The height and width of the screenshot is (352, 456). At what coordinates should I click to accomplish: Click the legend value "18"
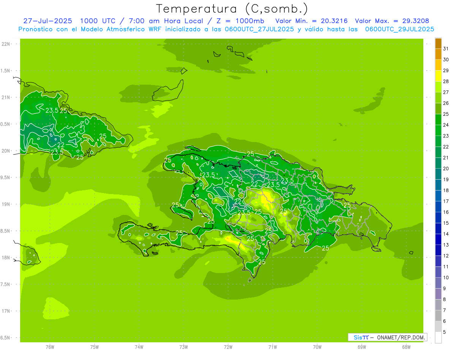[x=446, y=190]
